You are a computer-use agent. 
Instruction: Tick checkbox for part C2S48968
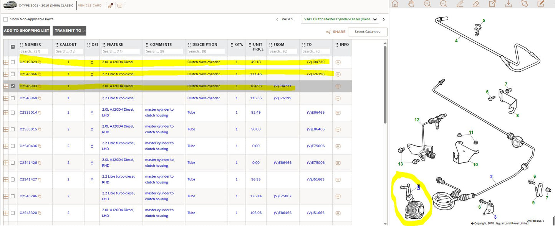pos(13,98)
